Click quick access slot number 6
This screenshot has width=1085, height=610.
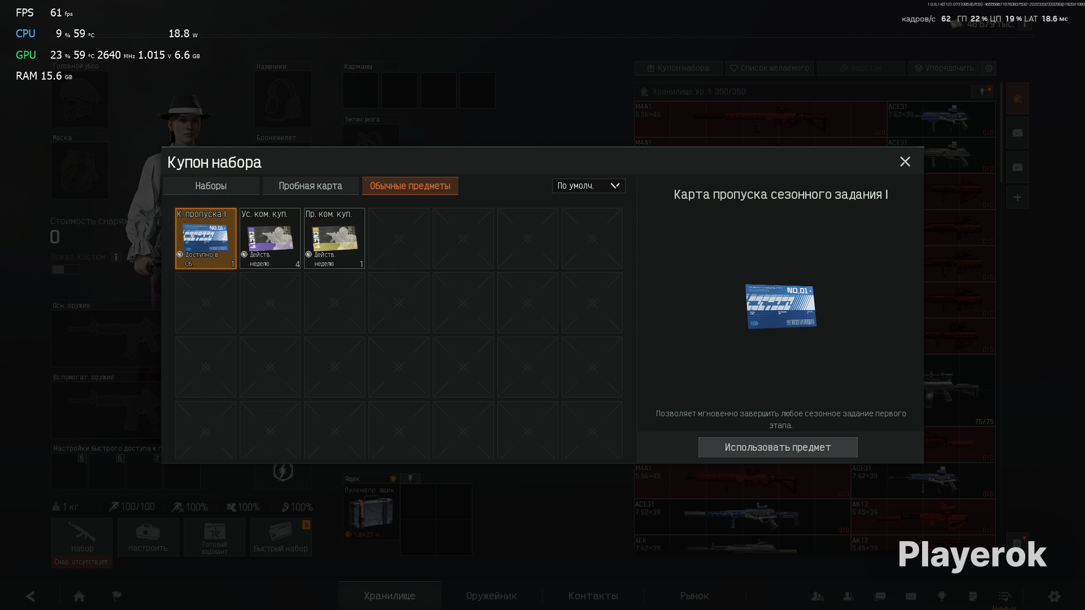tap(107, 471)
